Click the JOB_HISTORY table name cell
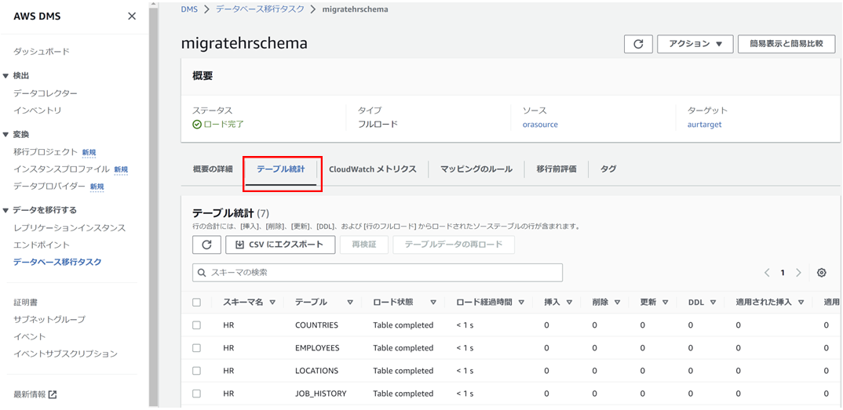This screenshot has width=843, height=410. tap(321, 394)
